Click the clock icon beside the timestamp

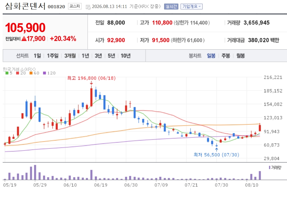(x=88, y=7)
